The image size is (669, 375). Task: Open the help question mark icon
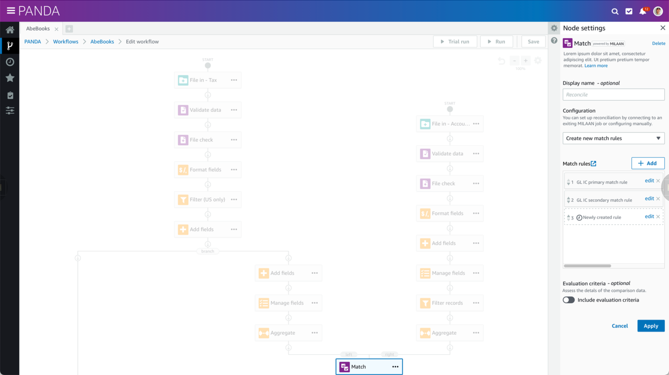point(554,40)
